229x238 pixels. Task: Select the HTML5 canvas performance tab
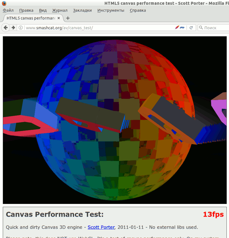pos(31,18)
